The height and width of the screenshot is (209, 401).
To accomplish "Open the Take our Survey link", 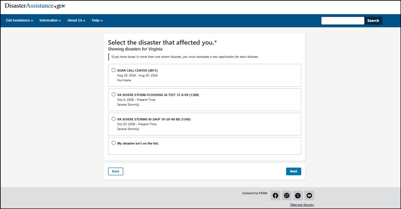I will 302,205.
